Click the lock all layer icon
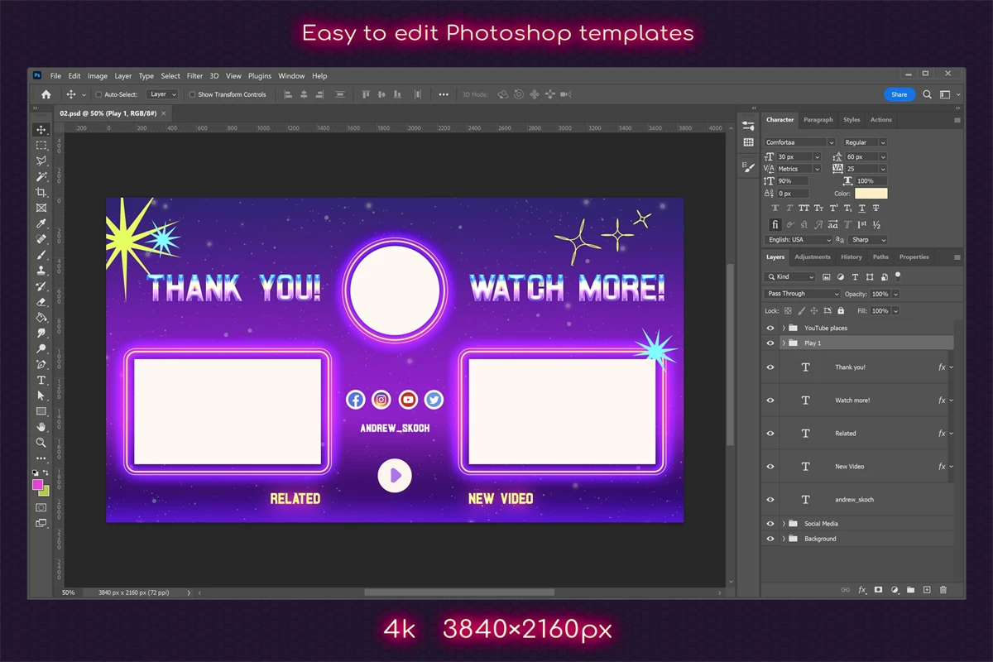 coord(841,311)
